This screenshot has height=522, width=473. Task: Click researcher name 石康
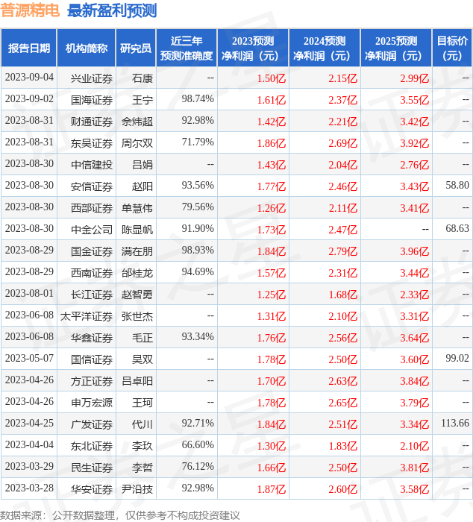click(142, 78)
